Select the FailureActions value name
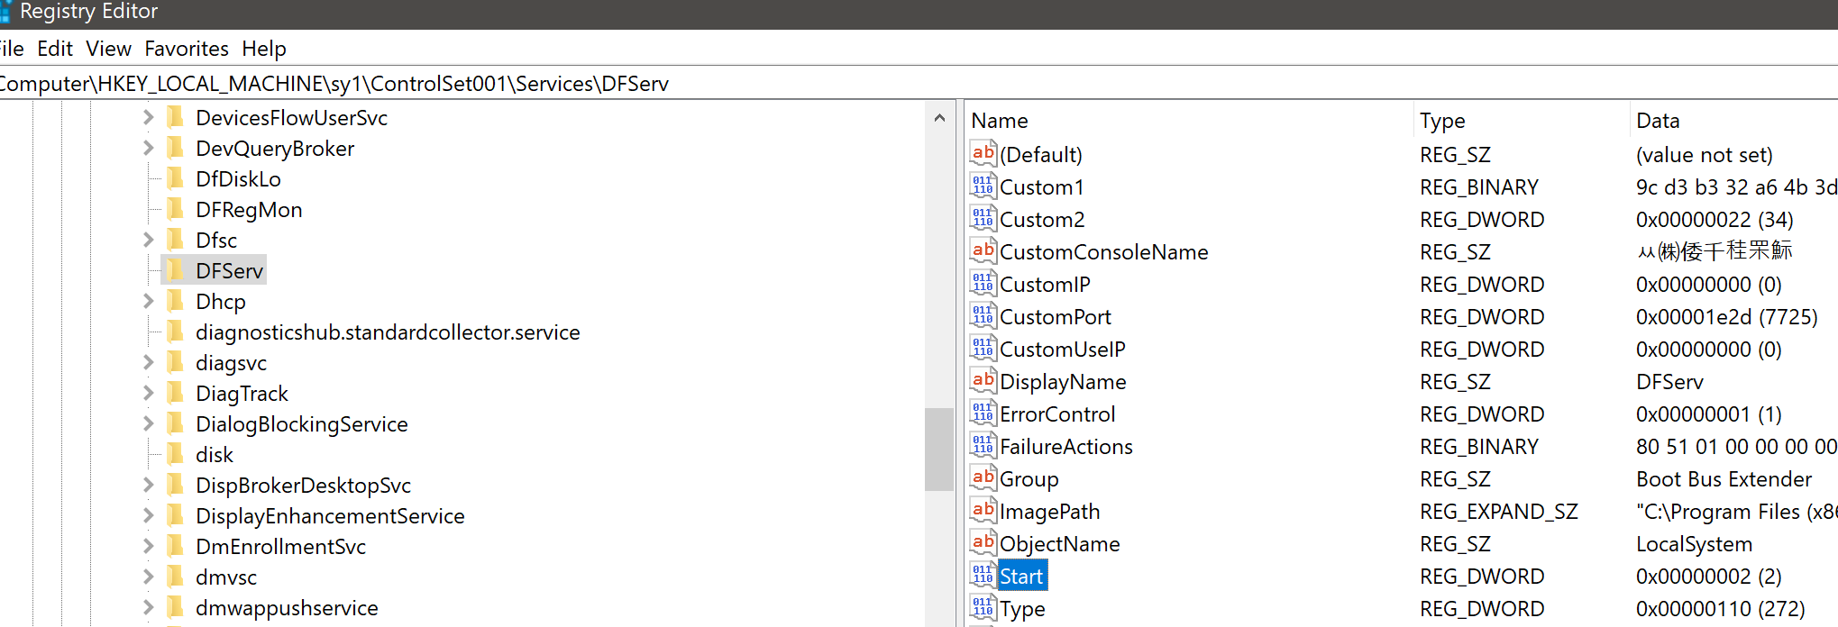This screenshot has width=1838, height=627. [1066, 447]
